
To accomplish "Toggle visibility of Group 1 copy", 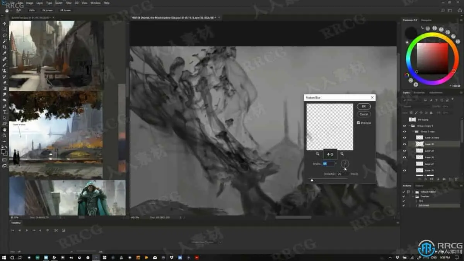I will point(404,131).
